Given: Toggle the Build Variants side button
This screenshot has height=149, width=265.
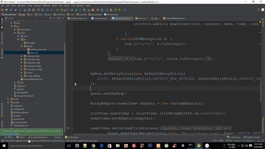Looking at the screenshot, I should click(2, 109).
